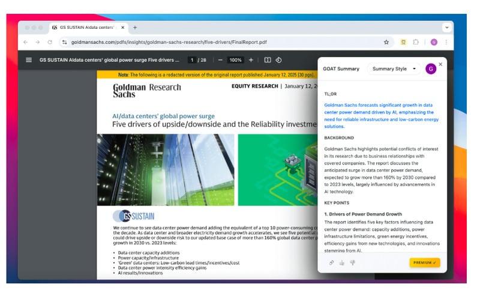Viewport: 480px width, 299px height.
Task: Give the summary a thumbs down
Action: [352, 262]
